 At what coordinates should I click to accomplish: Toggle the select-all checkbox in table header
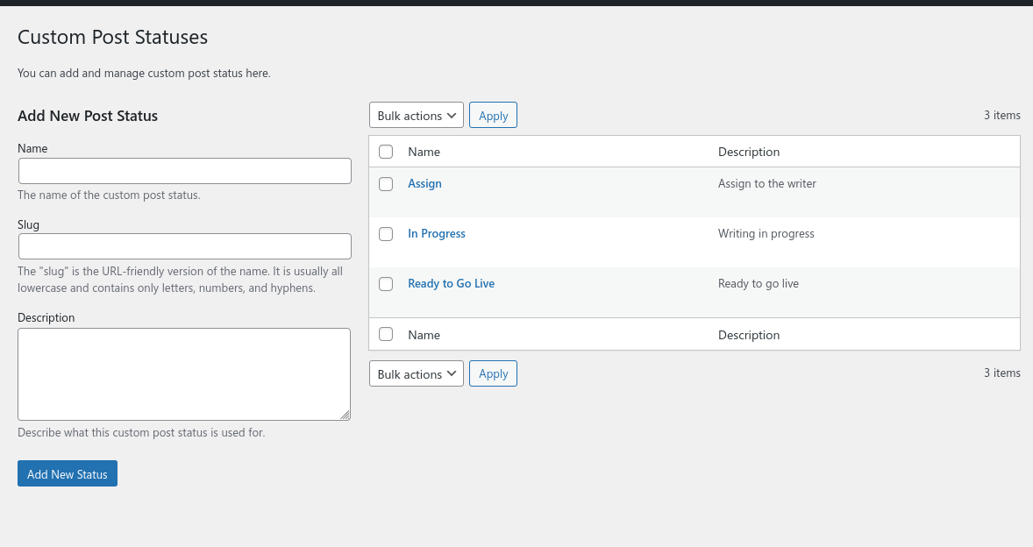pos(386,152)
